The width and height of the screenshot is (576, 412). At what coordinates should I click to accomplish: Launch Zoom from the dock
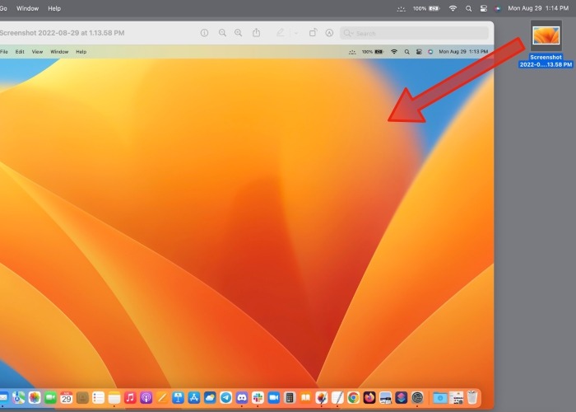274,398
